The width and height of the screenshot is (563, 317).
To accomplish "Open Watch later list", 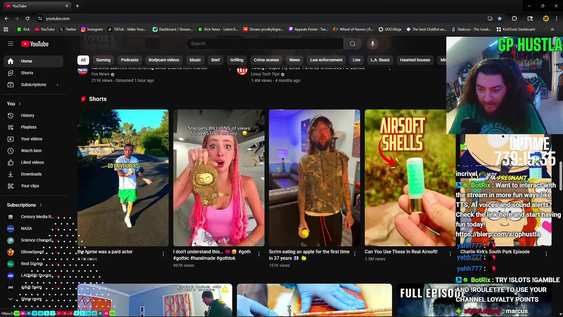I will click(33, 151).
